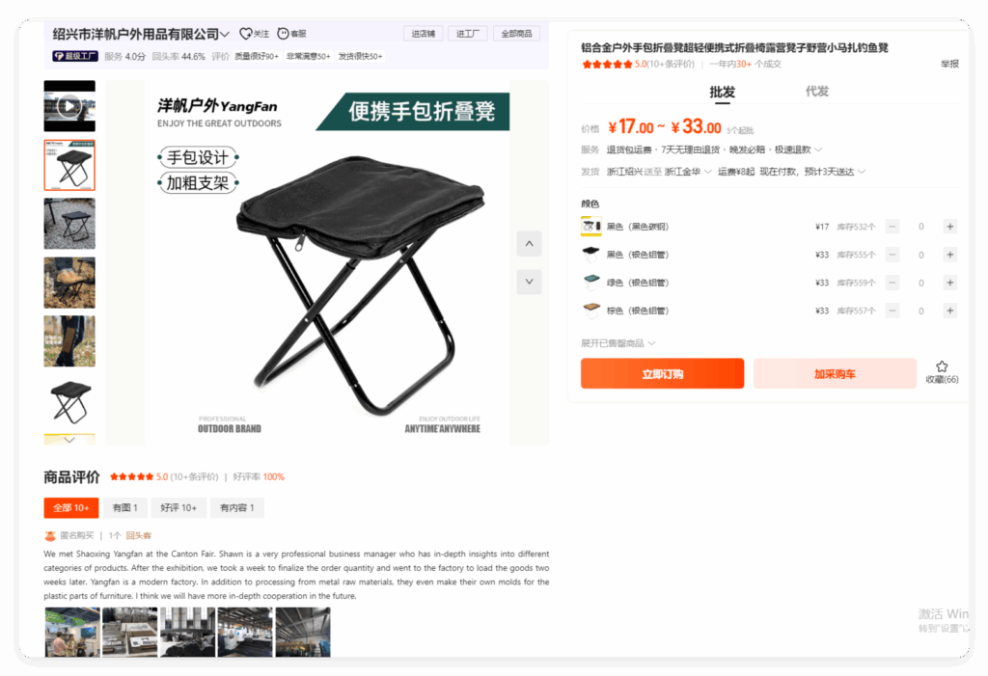Screen dimensions: 988x676
Task: Select the green stool color swatch
Action: coord(591,283)
